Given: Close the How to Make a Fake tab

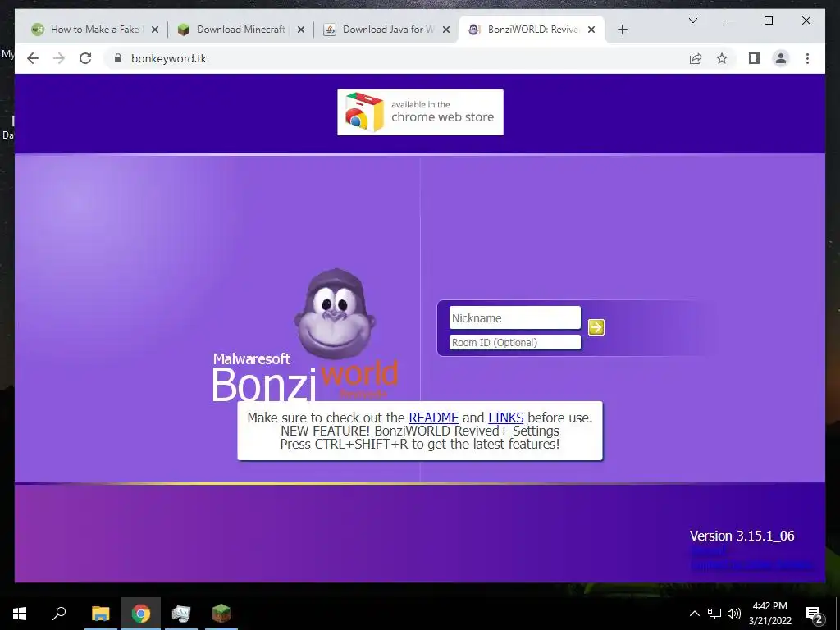Looking at the screenshot, I should pos(155,30).
